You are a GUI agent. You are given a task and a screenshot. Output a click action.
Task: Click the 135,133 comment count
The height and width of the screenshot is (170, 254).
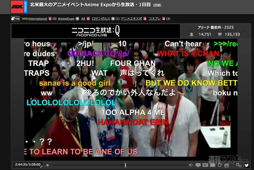point(232,34)
